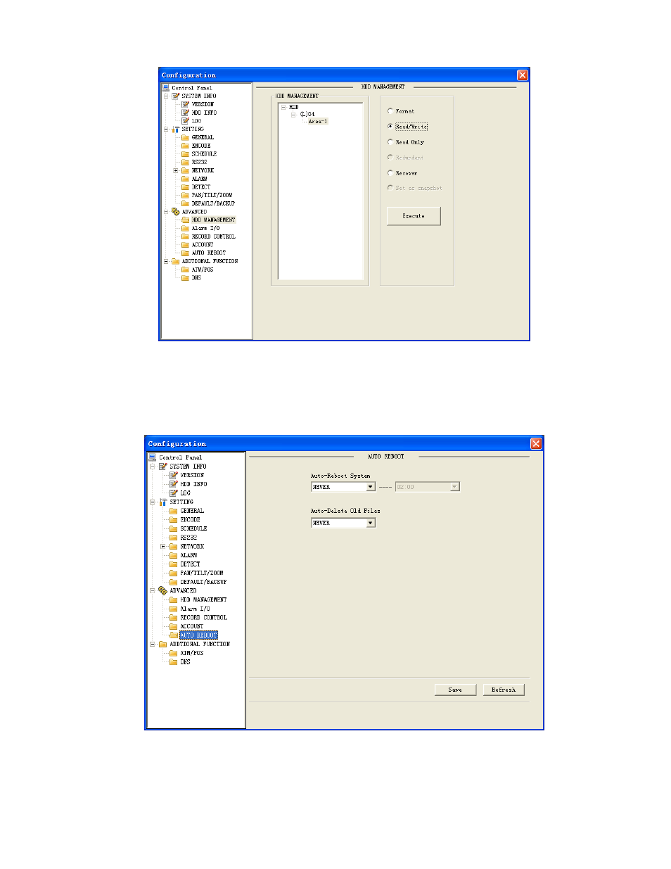Select Area-1 in the HDD tree
The height and width of the screenshot is (869, 671).
click(x=318, y=122)
